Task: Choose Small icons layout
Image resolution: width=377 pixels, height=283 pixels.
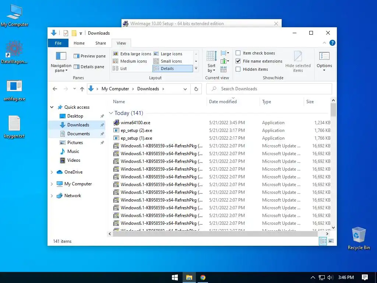Action: click(168, 61)
